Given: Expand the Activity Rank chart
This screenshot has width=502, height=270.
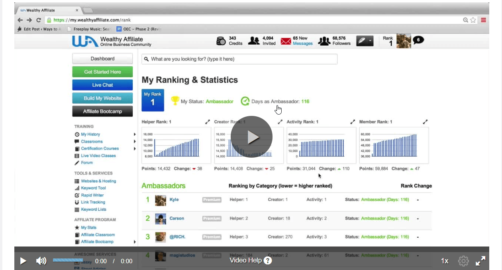Looking at the screenshot, I should 353,122.
